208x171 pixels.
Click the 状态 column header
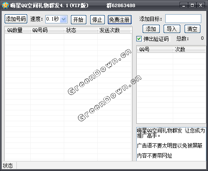(x=81, y=30)
